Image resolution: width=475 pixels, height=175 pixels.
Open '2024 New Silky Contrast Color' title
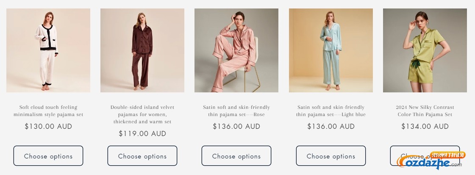click(x=425, y=111)
